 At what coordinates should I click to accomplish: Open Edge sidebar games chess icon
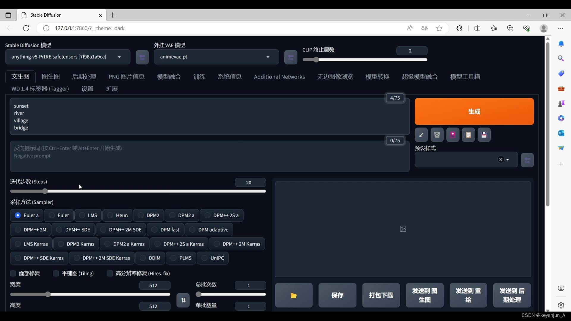pos(561,103)
